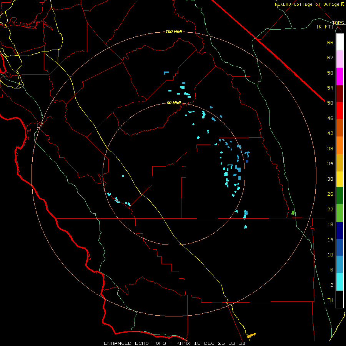Image resolution: width=346 pixels, height=346 pixels.
Task: Click the legend value '50'
Action: (x=330, y=103)
